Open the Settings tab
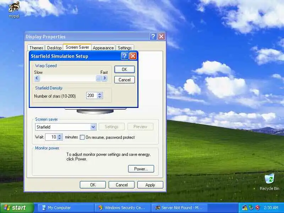Image resolution: width=284 pixels, height=213 pixels. click(x=125, y=48)
